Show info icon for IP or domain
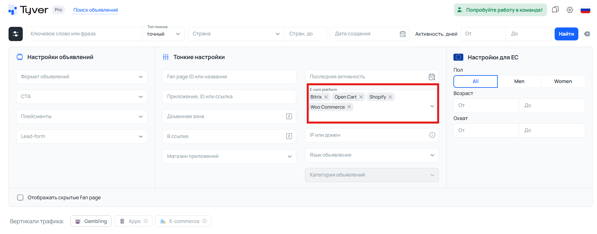 coord(432,135)
